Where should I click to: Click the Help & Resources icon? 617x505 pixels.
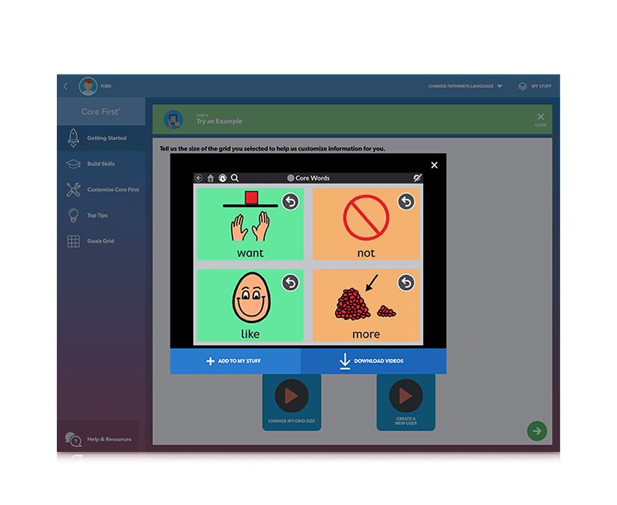coord(72,438)
